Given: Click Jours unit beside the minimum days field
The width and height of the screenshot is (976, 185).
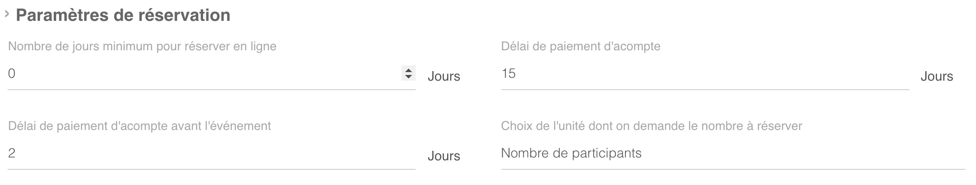Looking at the screenshot, I should pyautogui.click(x=444, y=76).
